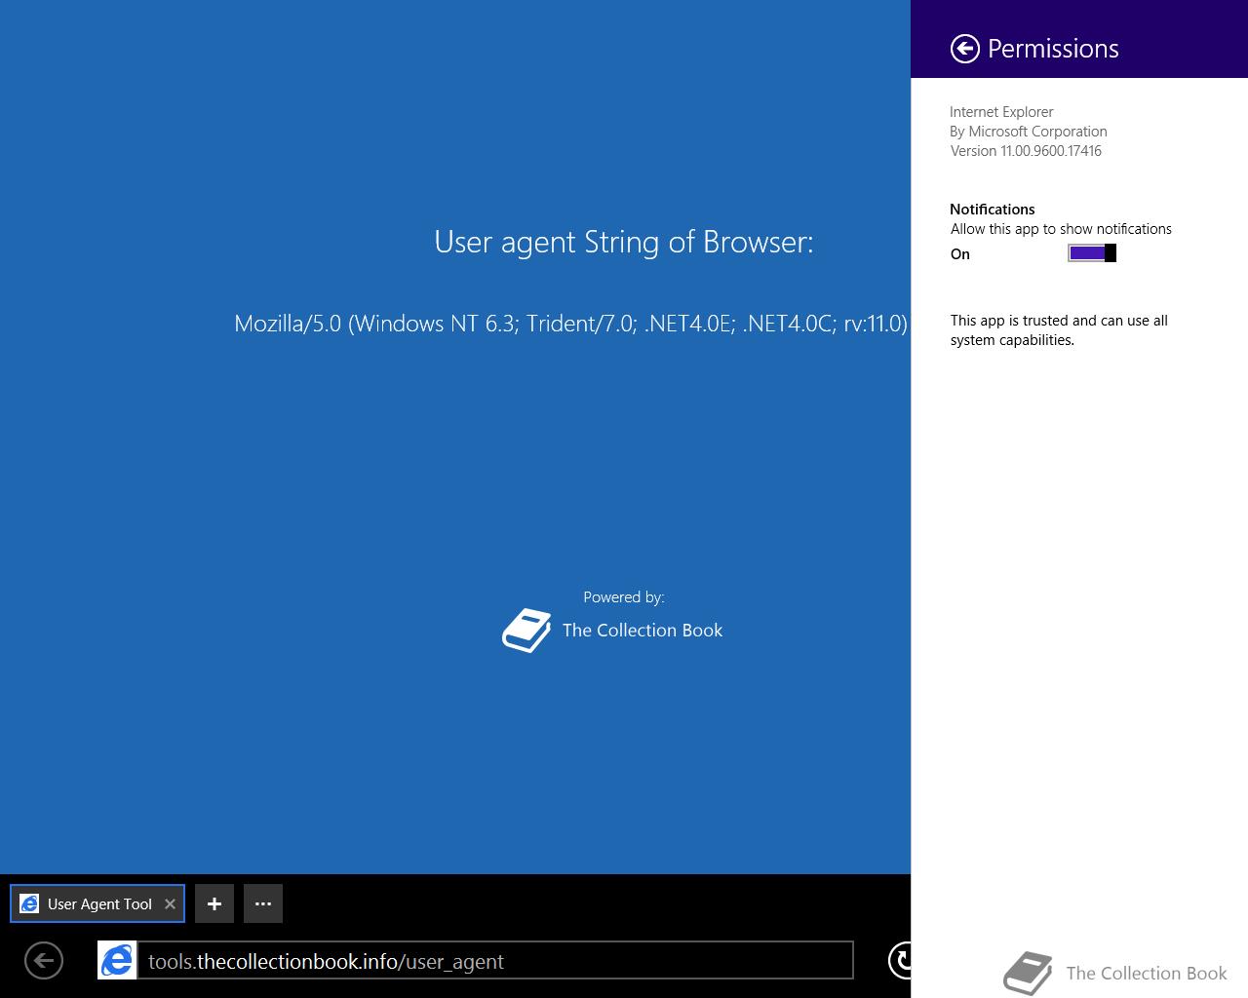
Task: Click the 'Internet Explorer' app name text
Action: point(1001,112)
